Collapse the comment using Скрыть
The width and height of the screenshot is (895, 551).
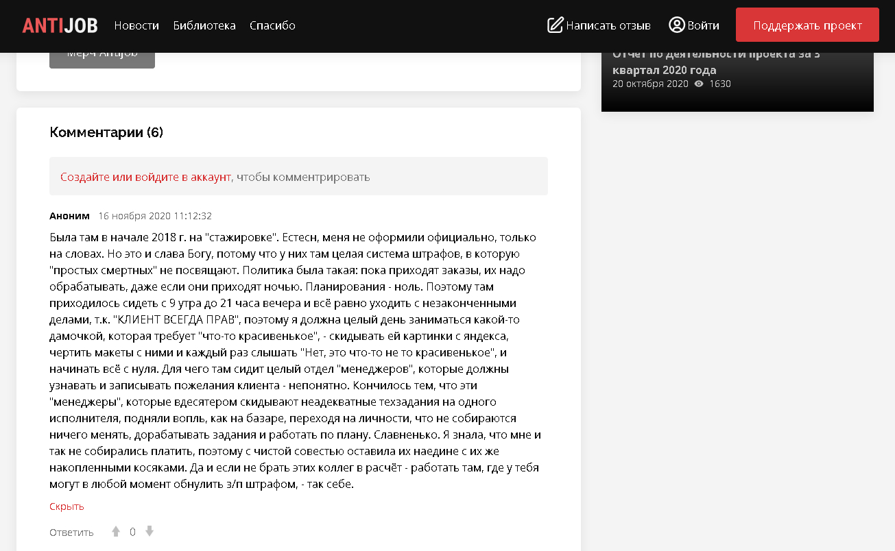coord(67,506)
